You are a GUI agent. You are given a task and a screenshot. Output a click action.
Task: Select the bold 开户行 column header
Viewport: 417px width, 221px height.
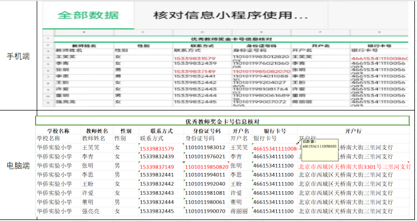pos(353,131)
